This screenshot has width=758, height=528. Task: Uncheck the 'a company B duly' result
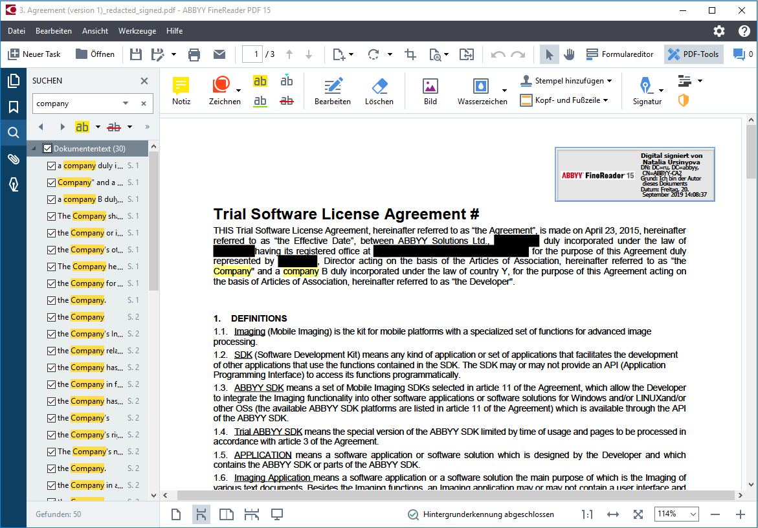(x=51, y=199)
